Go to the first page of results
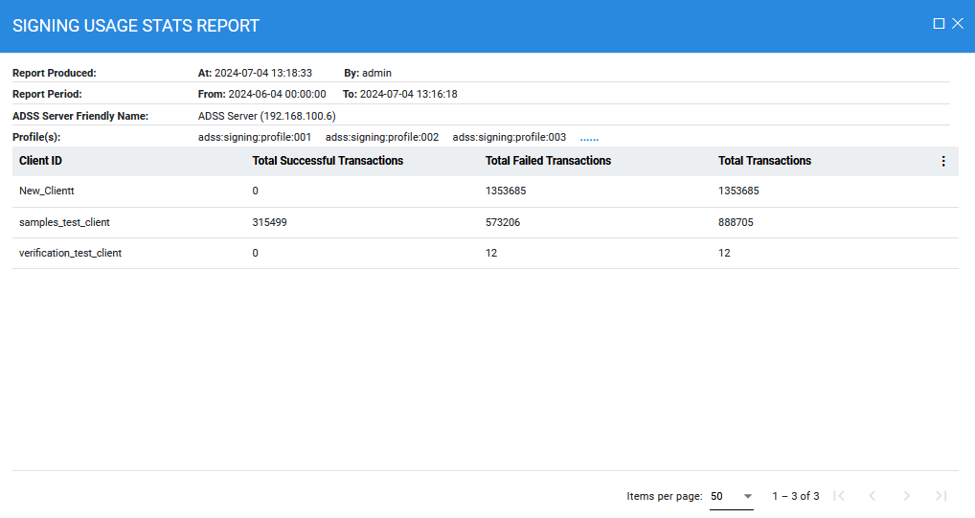The height and width of the screenshot is (518, 975). 839,496
